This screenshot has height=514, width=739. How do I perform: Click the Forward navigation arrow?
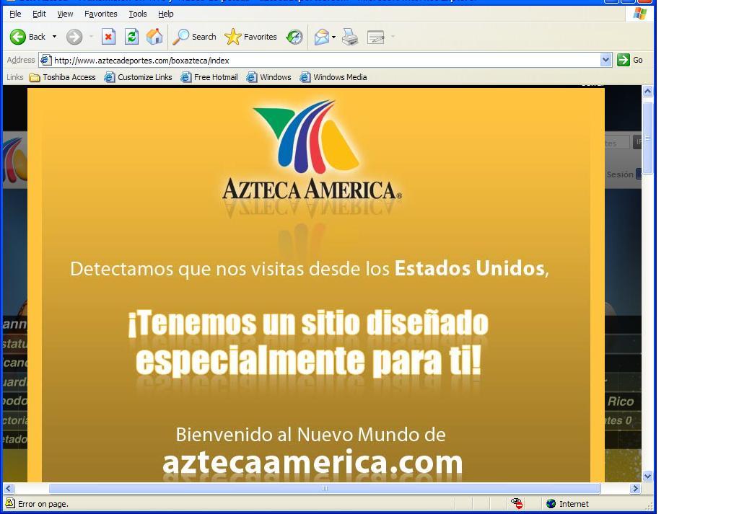[74, 37]
